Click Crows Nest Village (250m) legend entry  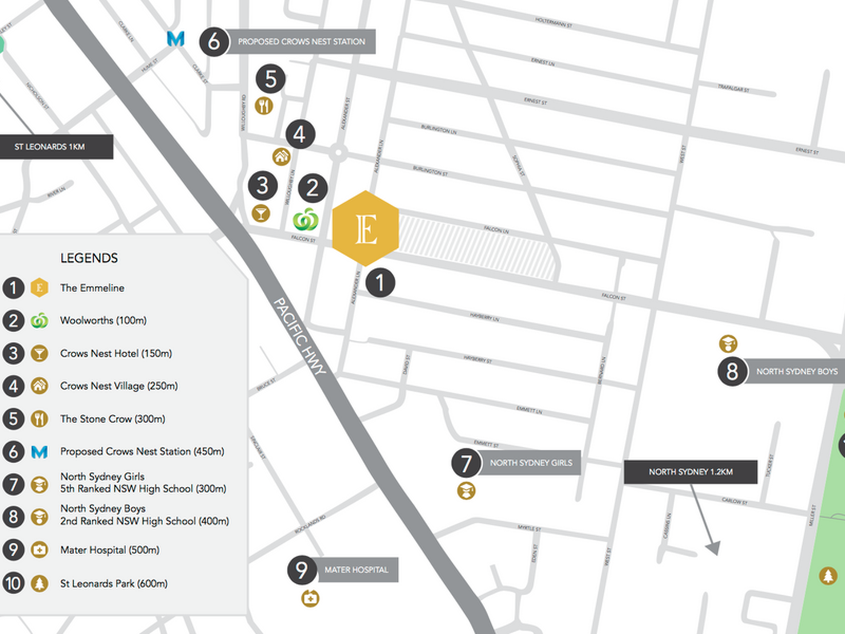pos(119,386)
